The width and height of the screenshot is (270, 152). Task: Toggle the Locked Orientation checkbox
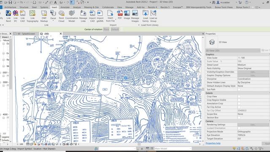point(239,128)
